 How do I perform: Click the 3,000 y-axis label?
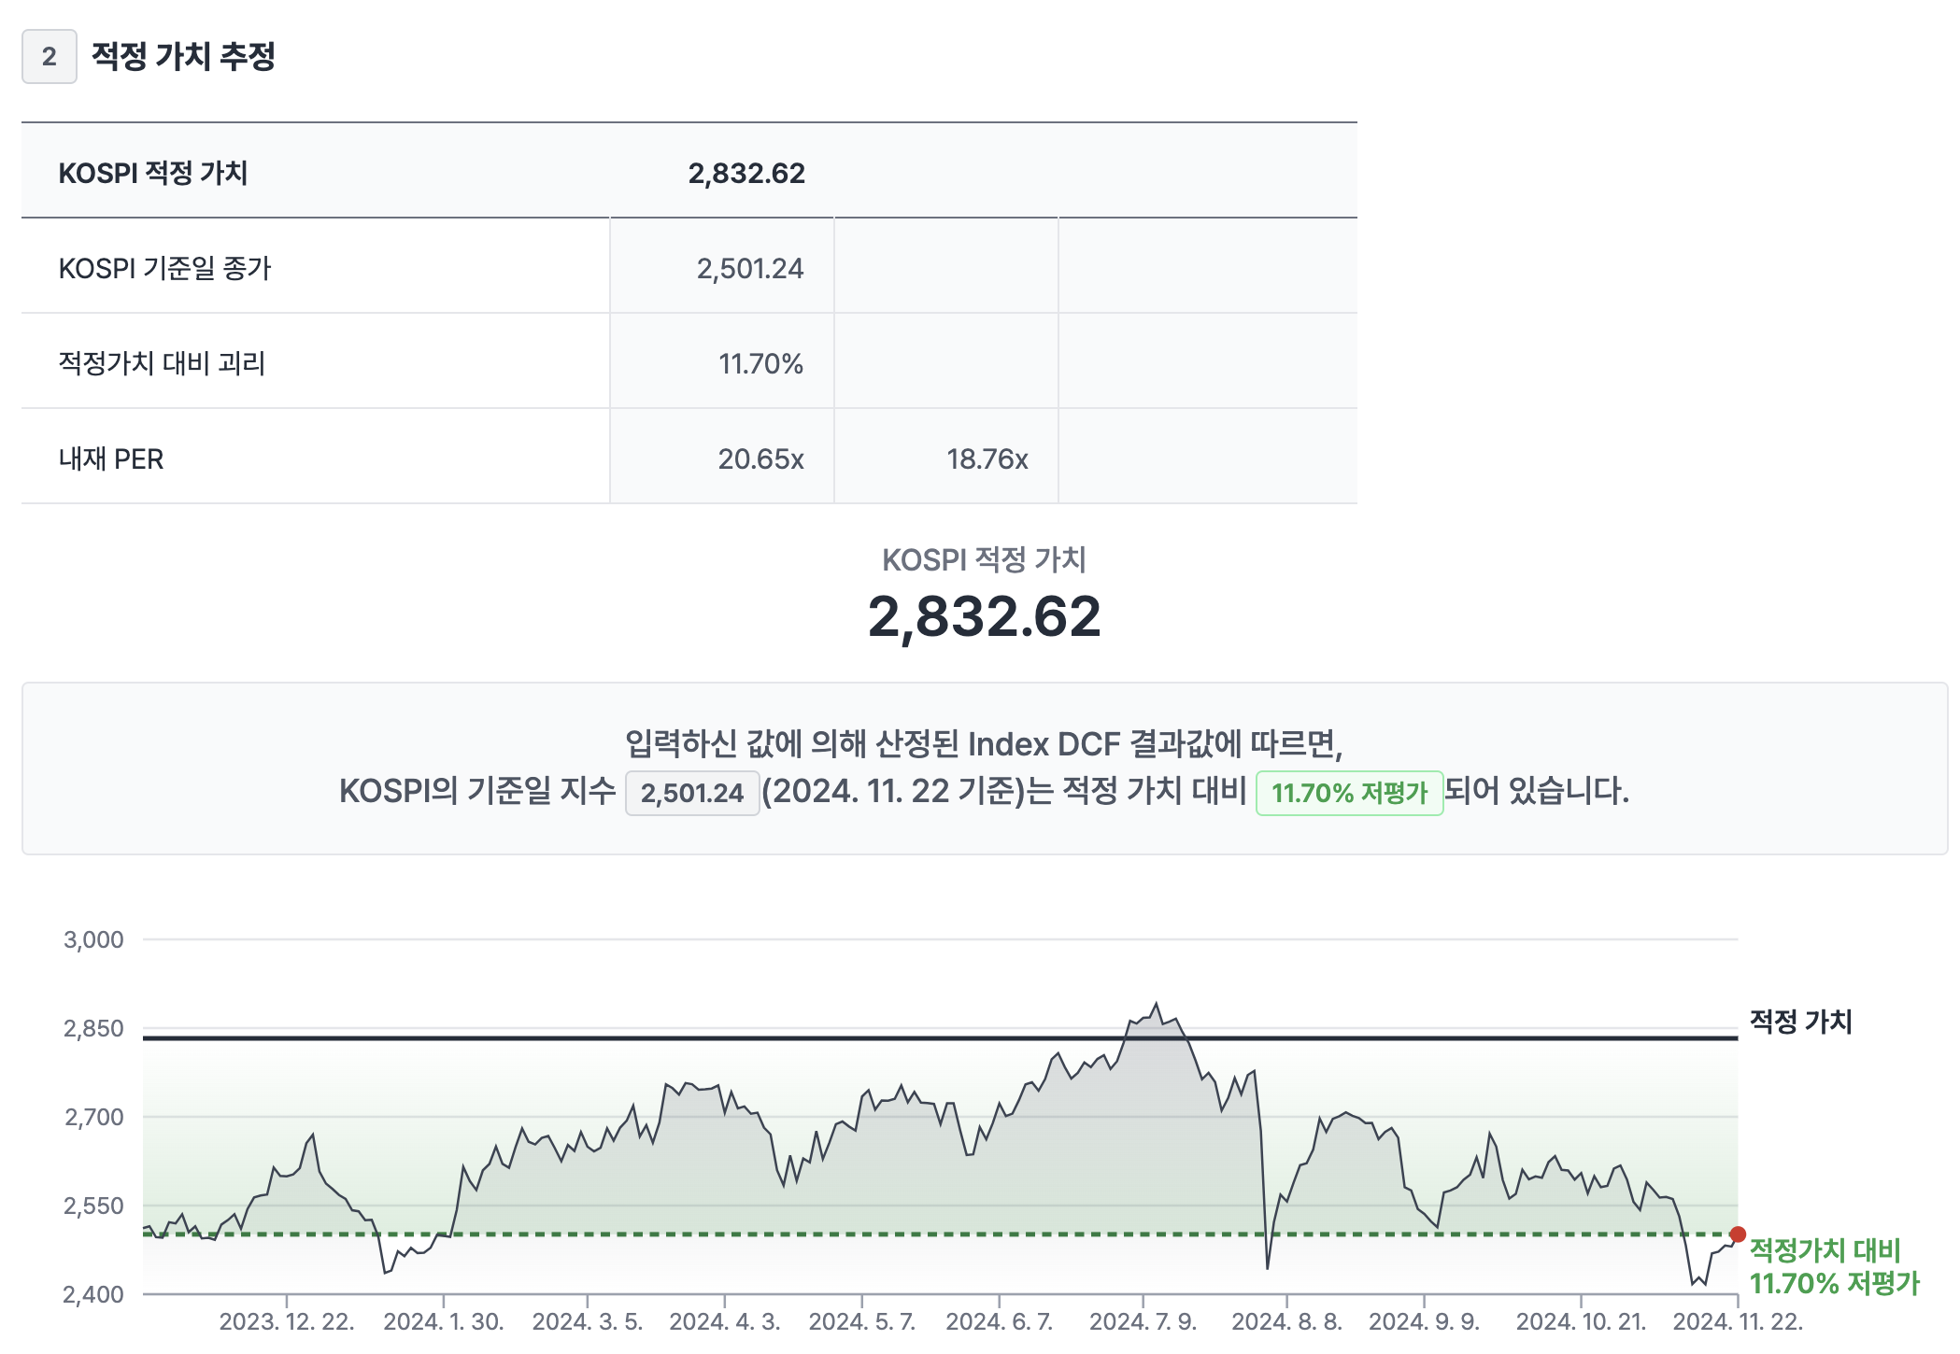click(x=93, y=939)
